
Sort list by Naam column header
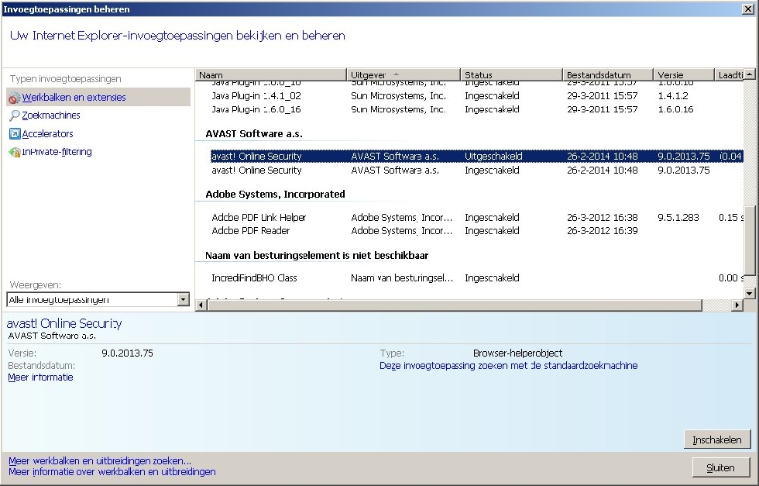271,75
